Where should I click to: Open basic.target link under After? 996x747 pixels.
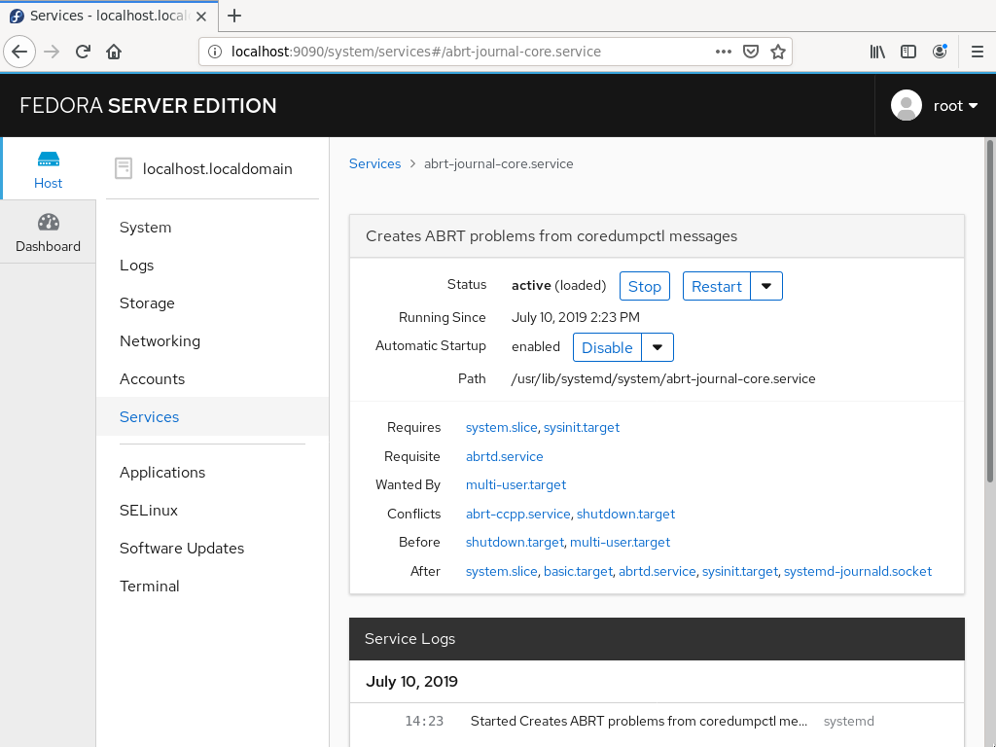pos(578,572)
